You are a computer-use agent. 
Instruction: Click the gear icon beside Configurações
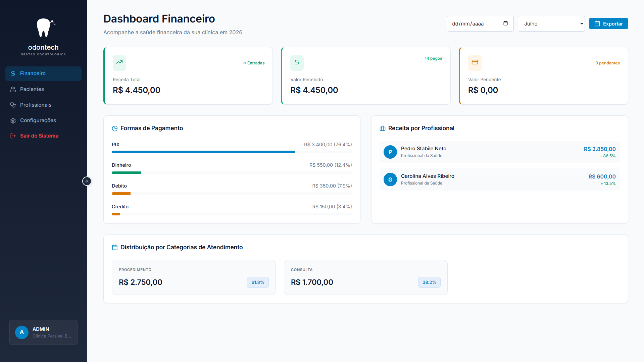(x=13, y=120)
